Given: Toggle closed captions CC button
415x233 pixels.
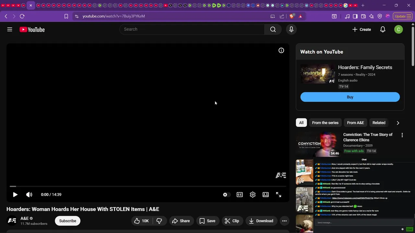Looking at the screenshot, I should click(x=240, y=194).
